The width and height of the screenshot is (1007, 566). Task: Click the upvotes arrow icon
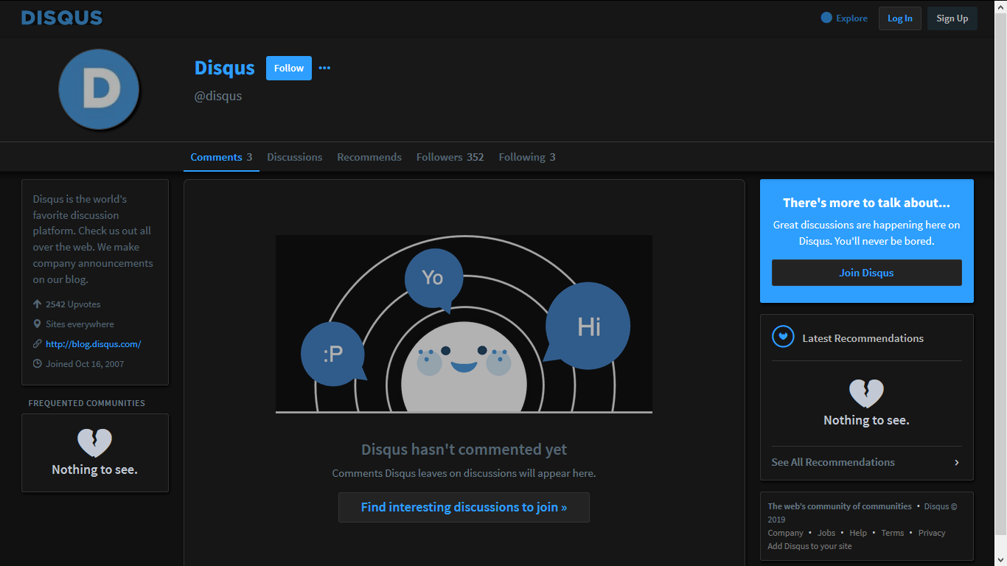click(x=36, y=304)
